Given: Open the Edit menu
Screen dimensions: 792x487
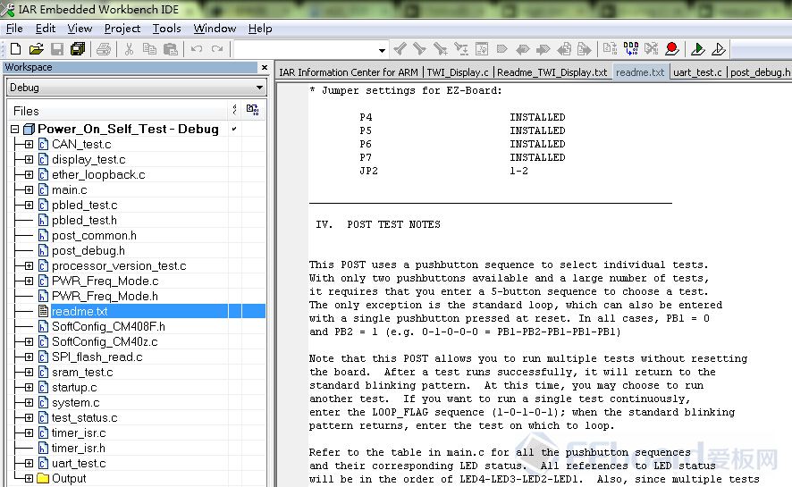Looking at the screenshot, I should 45,29.
